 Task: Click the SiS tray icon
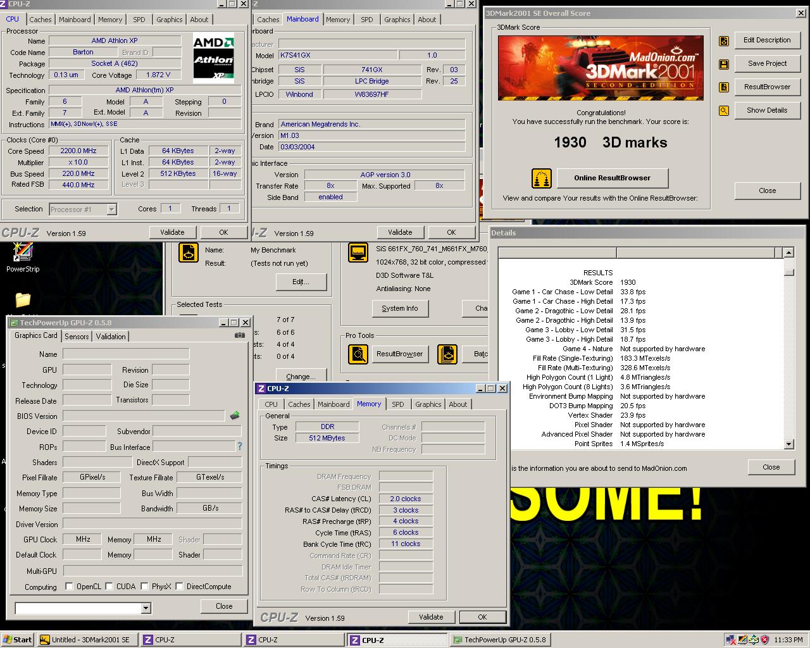754,640
